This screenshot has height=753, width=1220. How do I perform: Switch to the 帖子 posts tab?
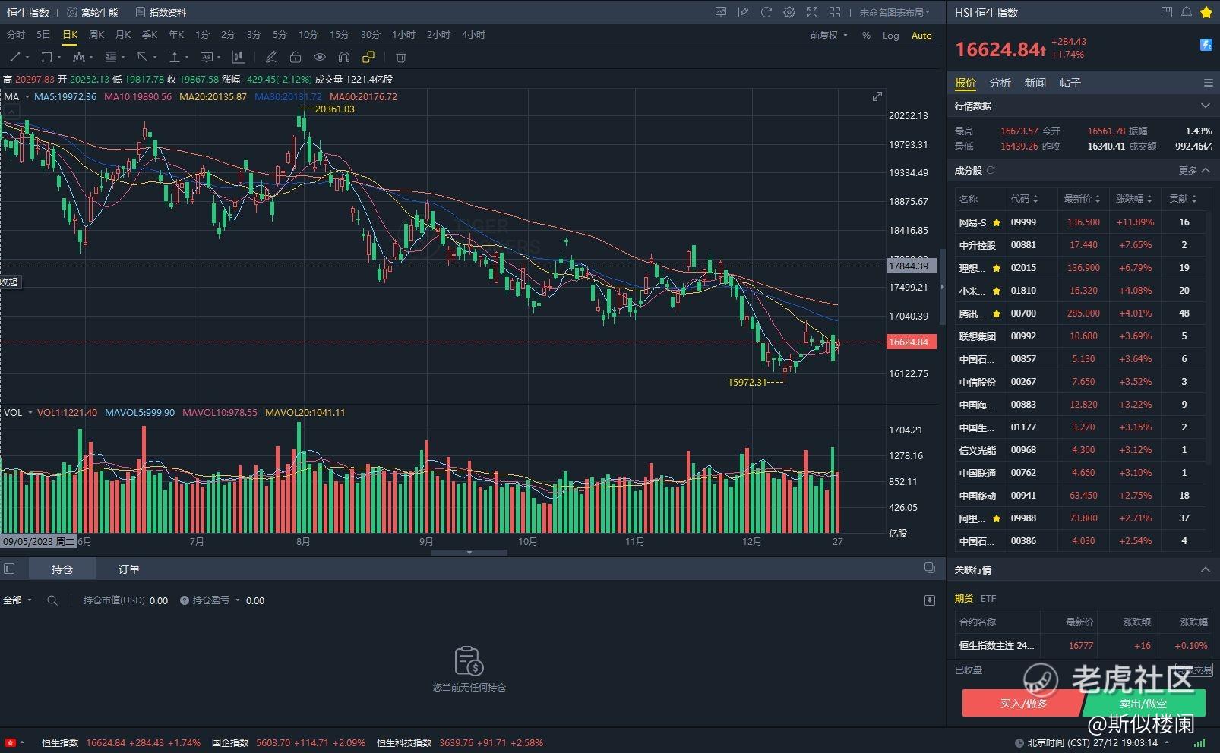coord(1070,83)
